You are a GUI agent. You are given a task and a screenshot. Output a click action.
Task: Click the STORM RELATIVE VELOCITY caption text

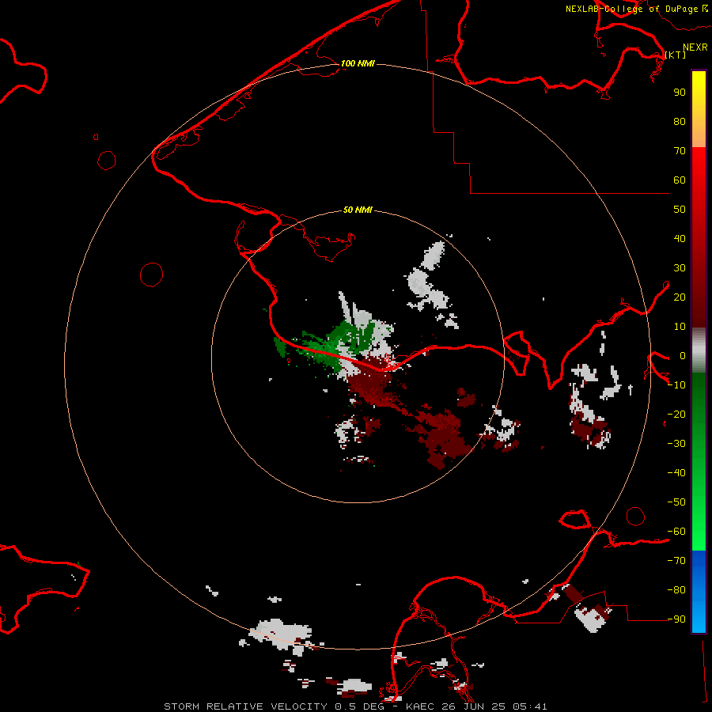pyautogui.click(x=245, y=706)
